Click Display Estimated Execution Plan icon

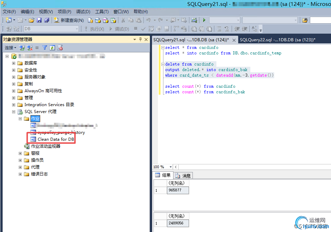151,29
